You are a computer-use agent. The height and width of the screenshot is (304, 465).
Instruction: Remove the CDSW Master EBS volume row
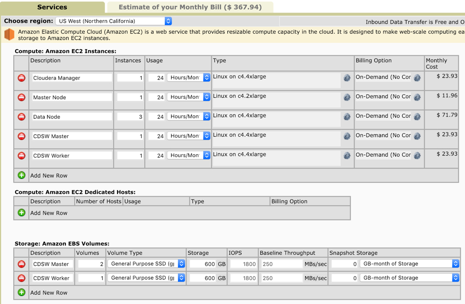coord(21,264)
